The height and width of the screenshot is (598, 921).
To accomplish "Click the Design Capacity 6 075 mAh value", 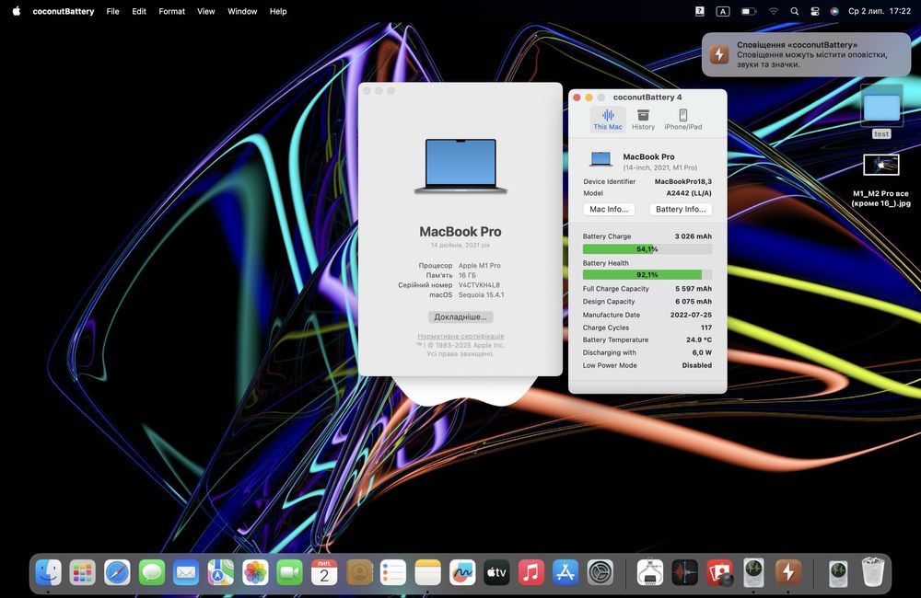I will tap(694, 302).
